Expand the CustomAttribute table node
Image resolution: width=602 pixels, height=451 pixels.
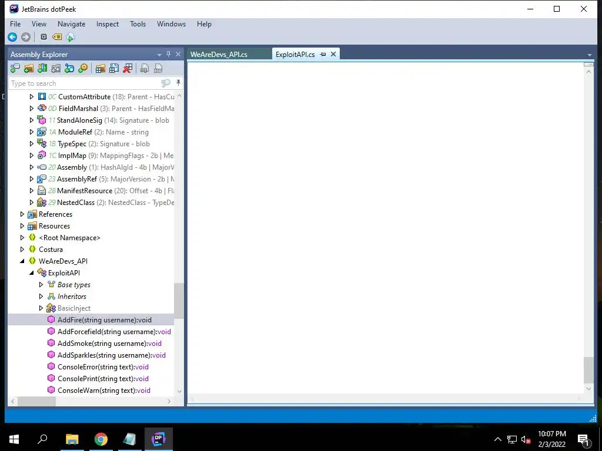[x=32, y=97]
